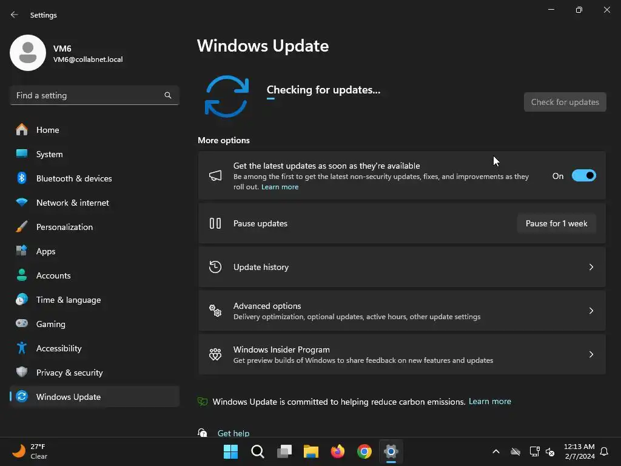
Task: Expand Advanced options chevron
Action: (591, 310)
